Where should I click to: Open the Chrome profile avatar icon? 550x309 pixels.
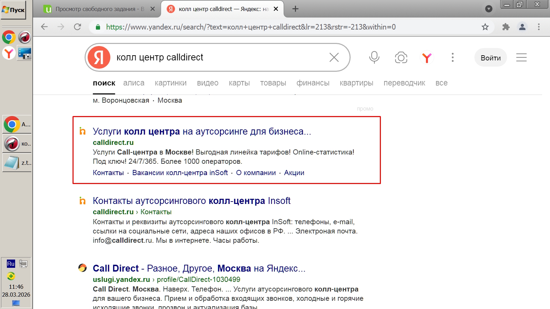point(522,27)
